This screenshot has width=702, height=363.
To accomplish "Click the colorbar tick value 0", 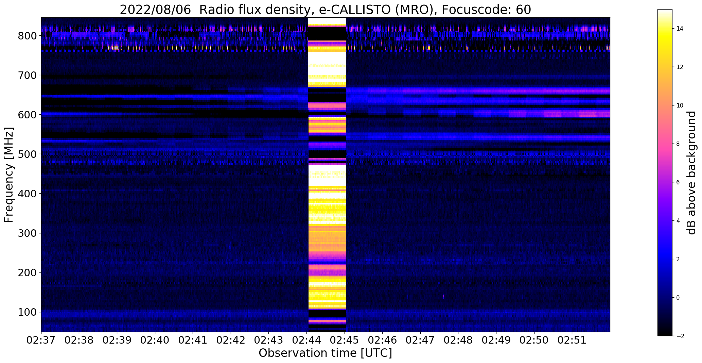I will [x=678, y=298].
